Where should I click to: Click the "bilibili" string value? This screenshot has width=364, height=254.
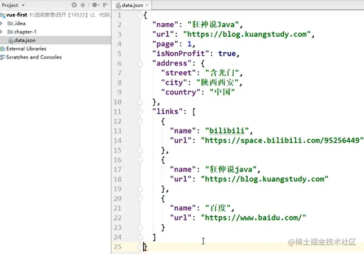pos(227,131)
